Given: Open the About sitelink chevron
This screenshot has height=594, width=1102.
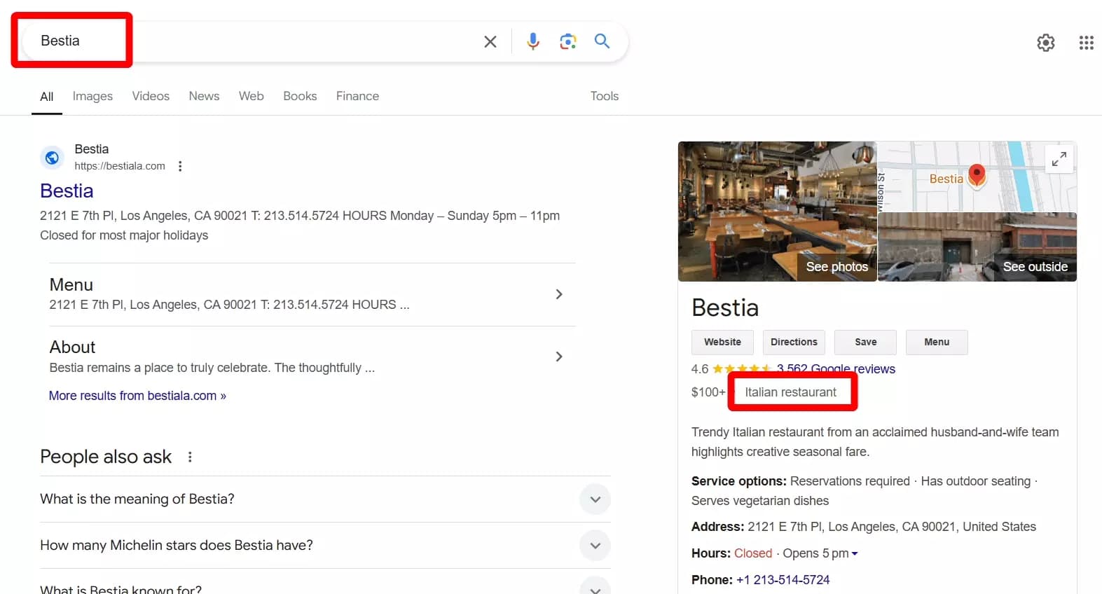Looking at the screenshot, I should [558, 357].
